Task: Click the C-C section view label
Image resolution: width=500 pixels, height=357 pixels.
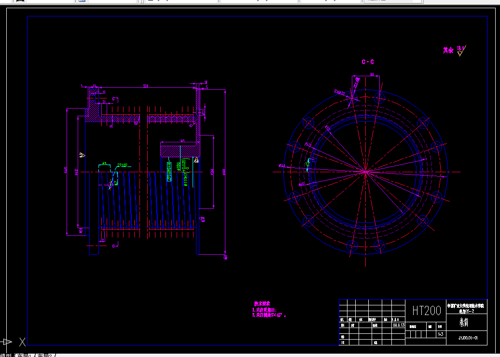Action: pos(368,62)
